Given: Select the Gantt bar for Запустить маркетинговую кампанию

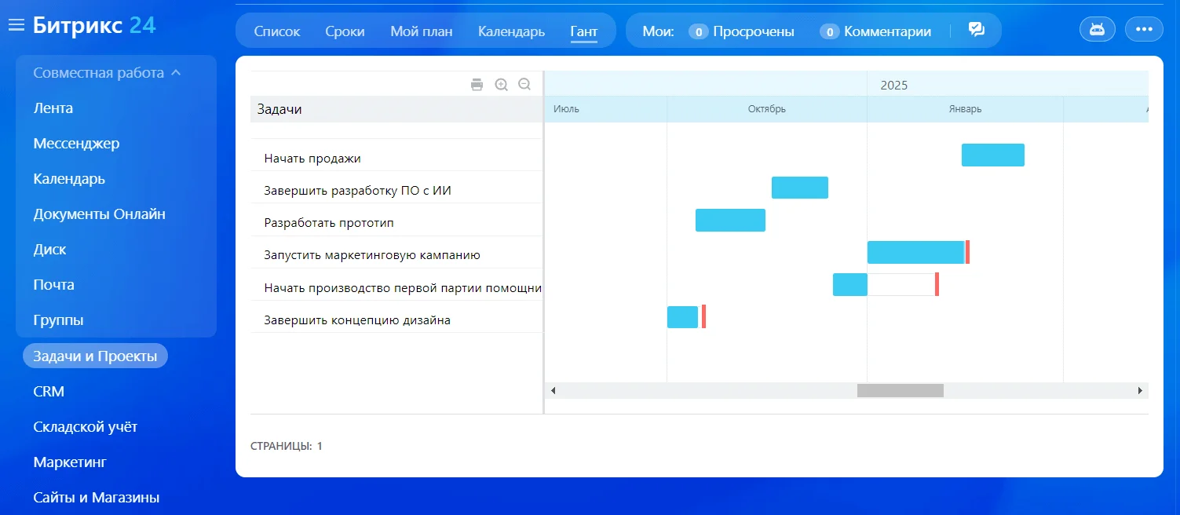Looking at the screenshot, I should point(915,252).
